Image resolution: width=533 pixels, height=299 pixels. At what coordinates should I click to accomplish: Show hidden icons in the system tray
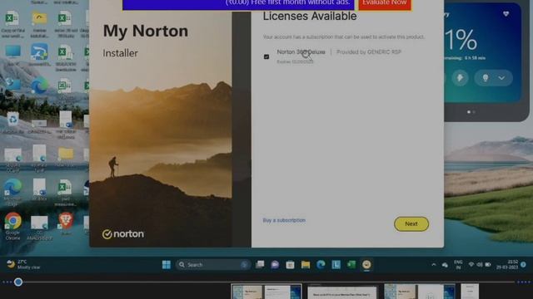tap(434, 265)
